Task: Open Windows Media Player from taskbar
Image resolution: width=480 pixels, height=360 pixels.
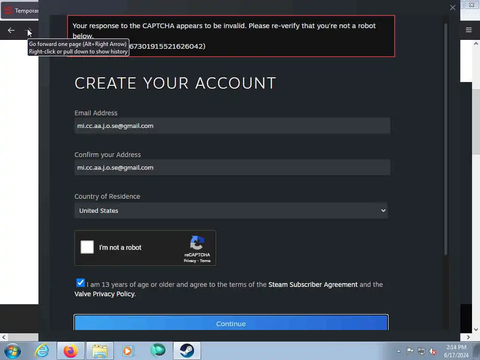Action: pos(128,351)
